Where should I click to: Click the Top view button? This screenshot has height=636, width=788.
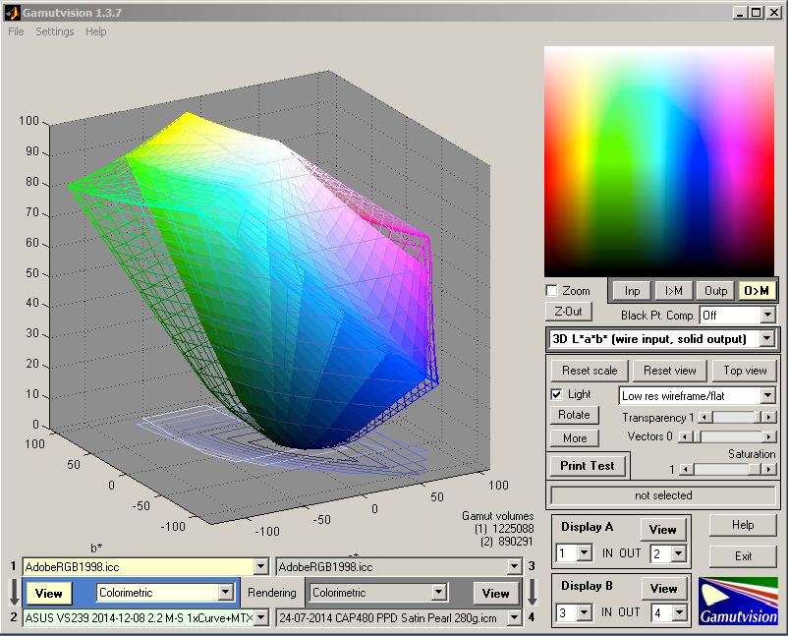745,371
